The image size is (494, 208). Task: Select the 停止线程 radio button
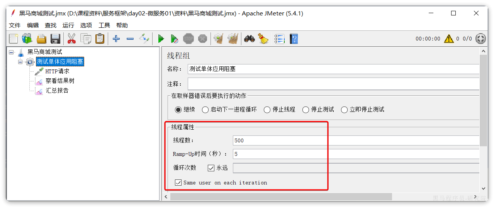tap(267, 110)
